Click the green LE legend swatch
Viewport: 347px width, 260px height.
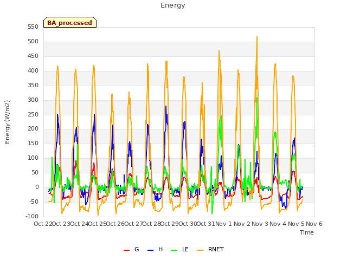(175, 250)
